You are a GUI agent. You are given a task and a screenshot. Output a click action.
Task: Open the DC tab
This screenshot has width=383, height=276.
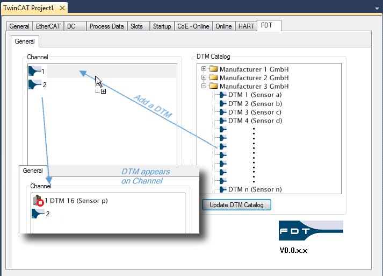click(x=75, y=26)
